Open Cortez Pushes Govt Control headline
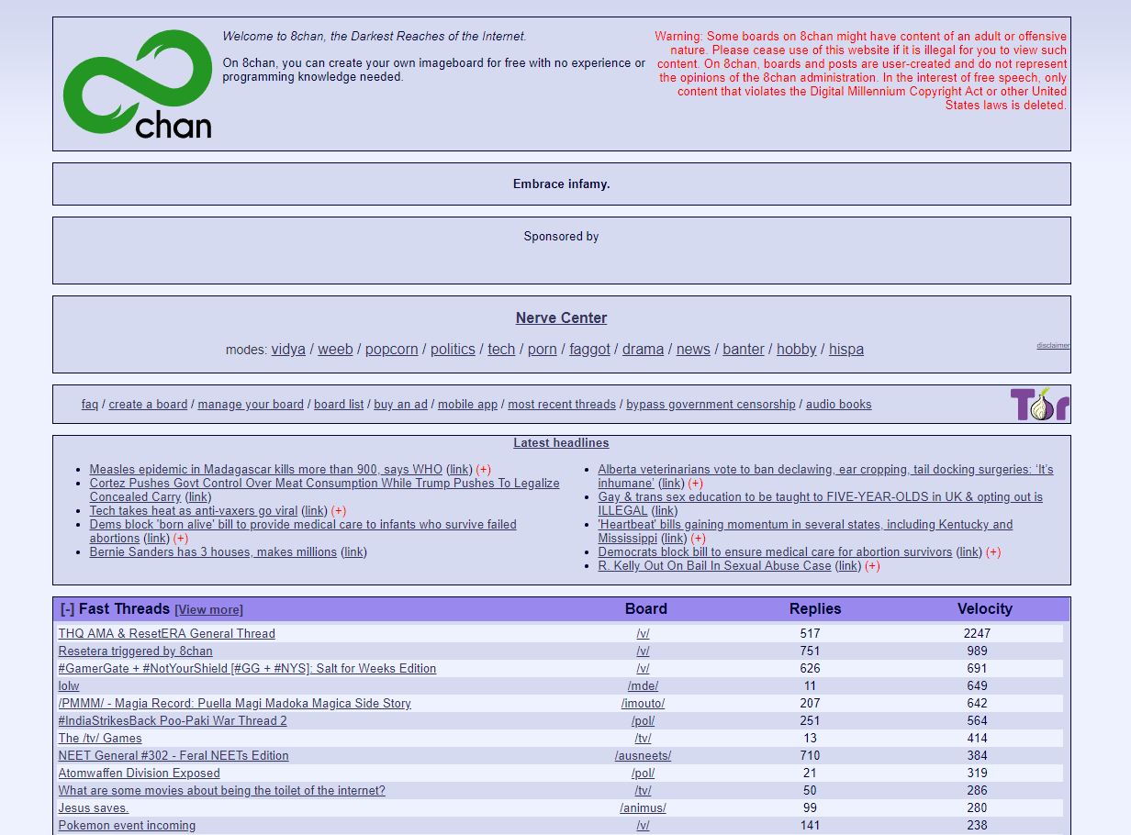Viewport: 1131px width, 835px height. (324, 490)
